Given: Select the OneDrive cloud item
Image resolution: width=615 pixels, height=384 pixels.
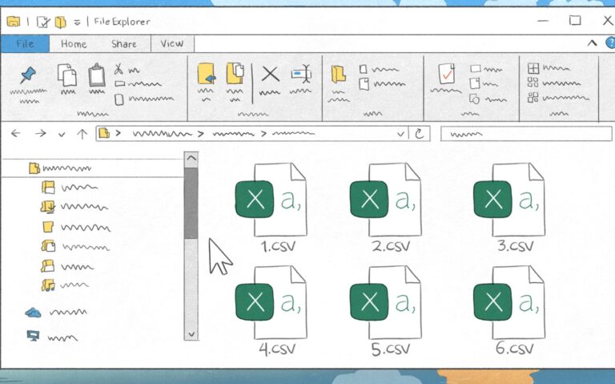Looking at the screenshot, I should point(56,313).
